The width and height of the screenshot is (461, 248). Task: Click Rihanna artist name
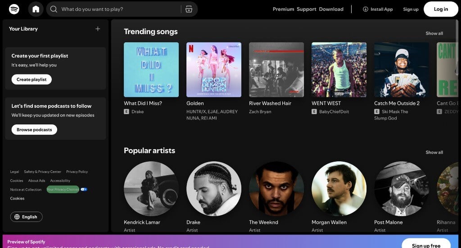(x=446, y=222)
